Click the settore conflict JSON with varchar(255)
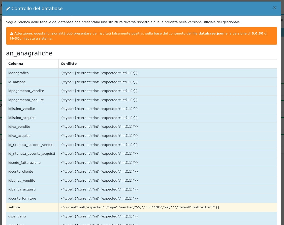The height and width of the screenshot is (225, 284). pyautogui.click(x=140, y=207)
